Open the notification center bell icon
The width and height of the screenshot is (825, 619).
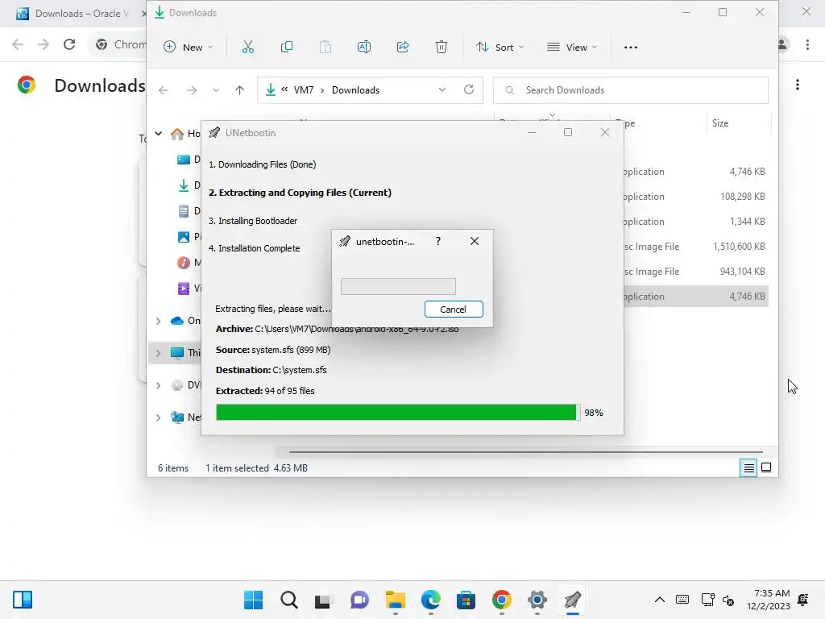pyautogui.click(x=803, y=600)
